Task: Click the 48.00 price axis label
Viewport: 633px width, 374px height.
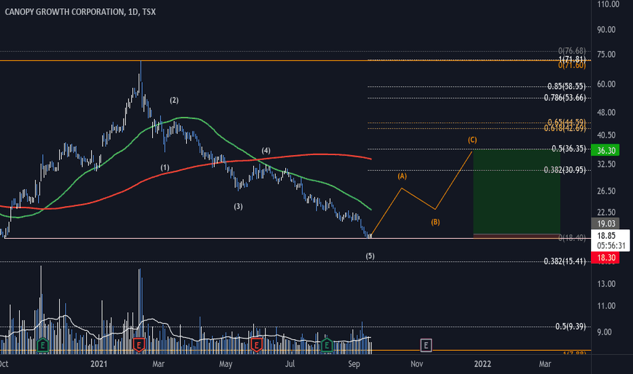Action: click(x=607, y=112)
